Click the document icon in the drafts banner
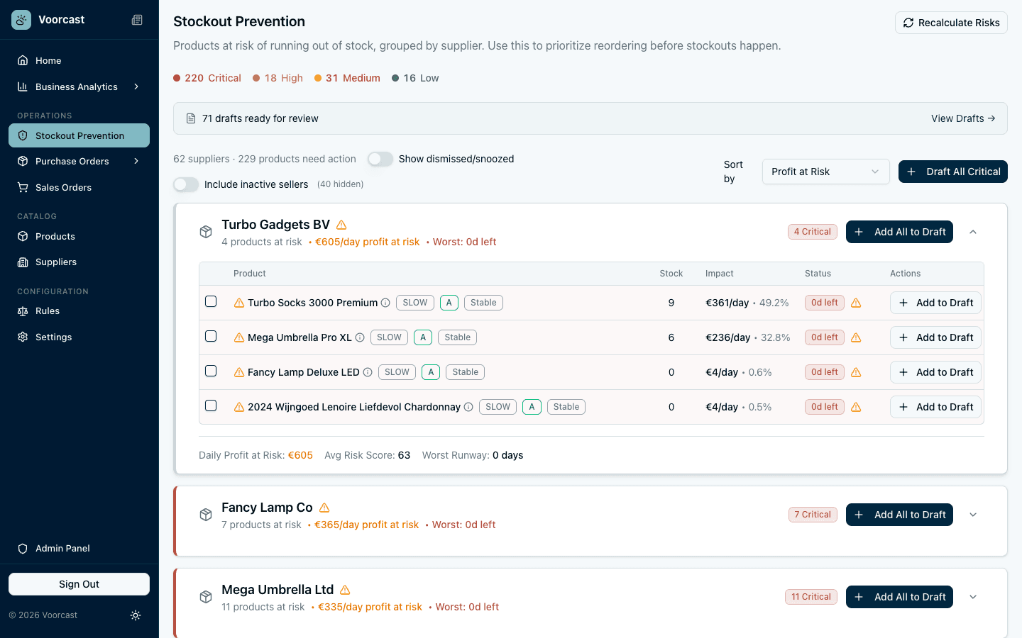 tap(190, 118)
